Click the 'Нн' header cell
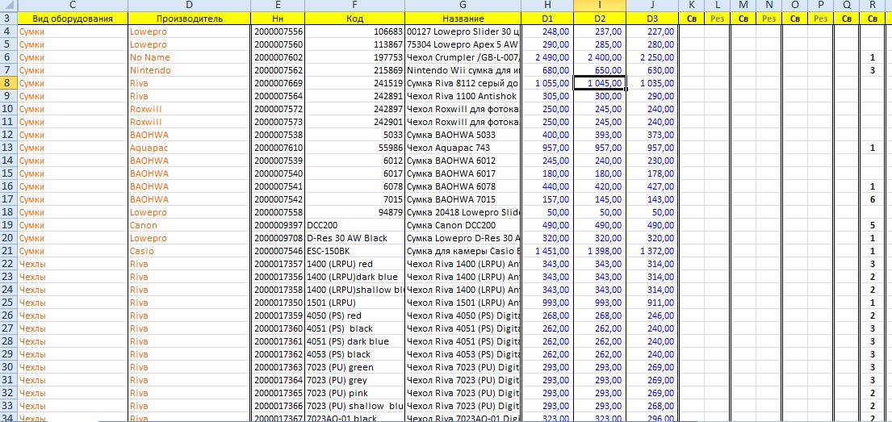The width and height of the screenshot is (892, 422). point(278,19)
